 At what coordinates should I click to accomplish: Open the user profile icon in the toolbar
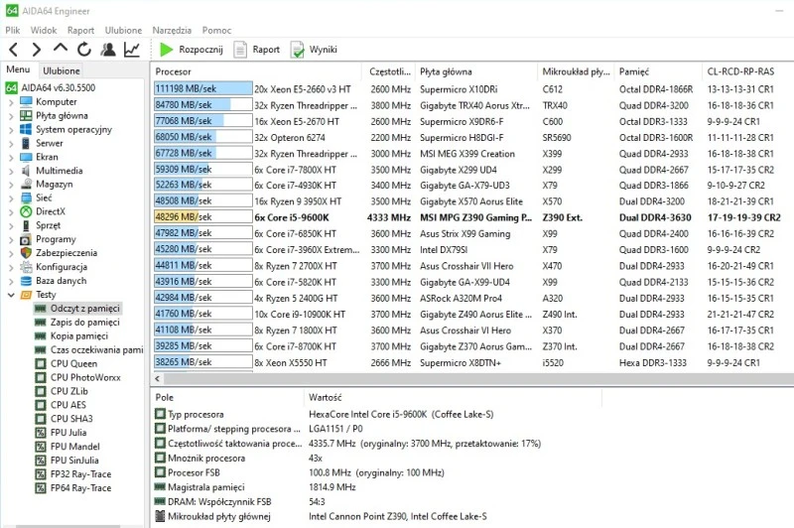(x=108, y=50)
